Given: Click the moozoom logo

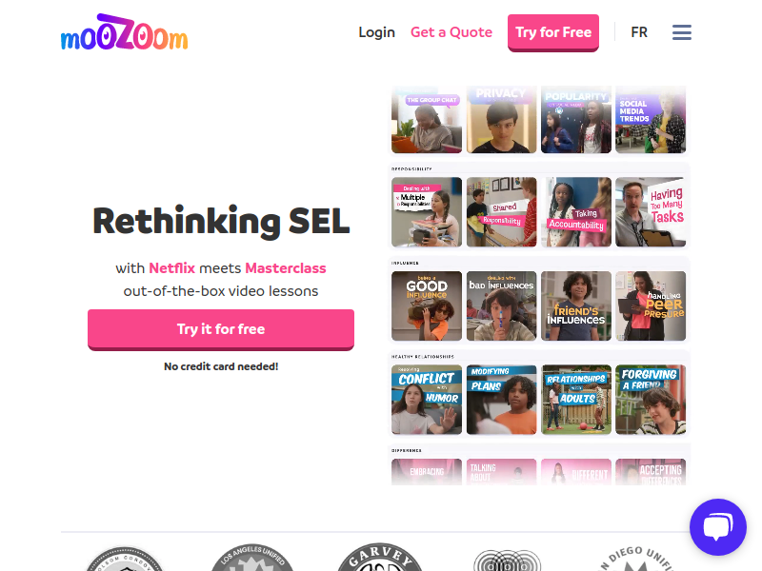Looking at the screenshot, I should 125,32.
